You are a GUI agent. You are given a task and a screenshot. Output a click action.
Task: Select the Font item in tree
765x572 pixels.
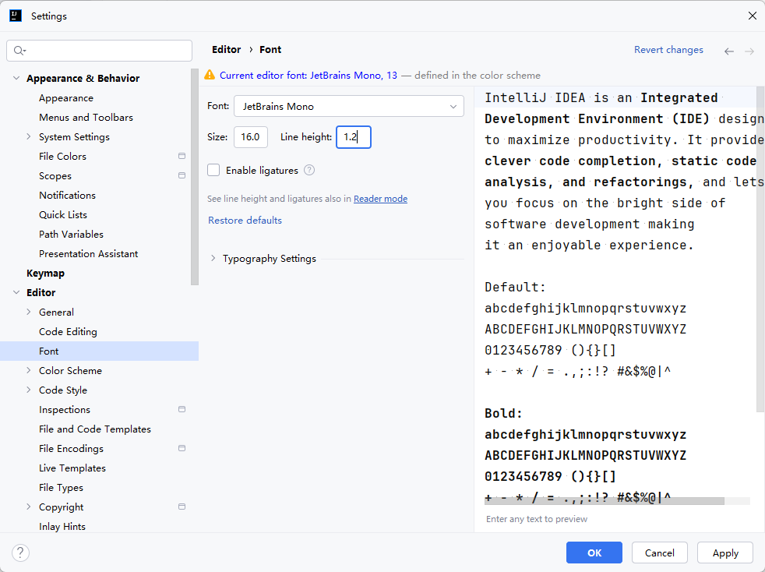point(99,351)
